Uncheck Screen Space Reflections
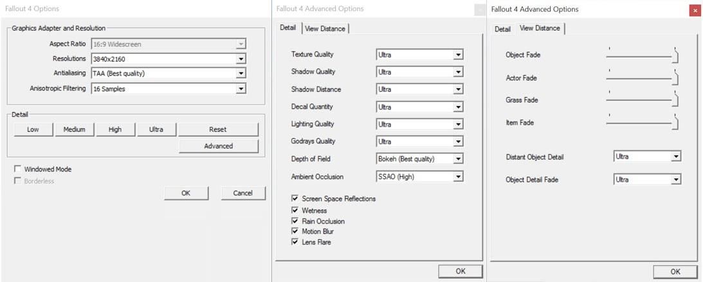Viewport: 703px width, 282px height. coord(295,198)
